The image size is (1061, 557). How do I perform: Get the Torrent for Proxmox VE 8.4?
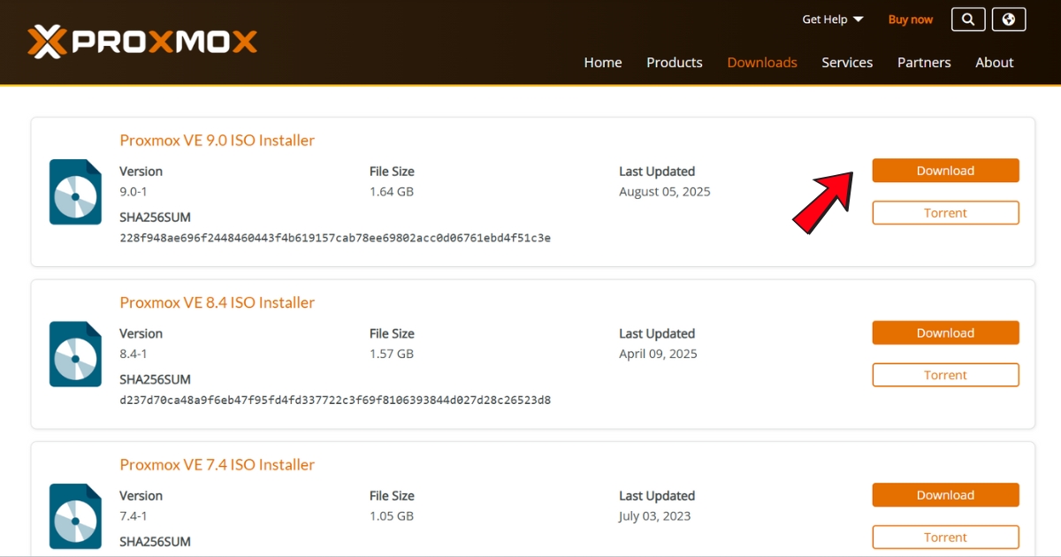pos(945,375)
